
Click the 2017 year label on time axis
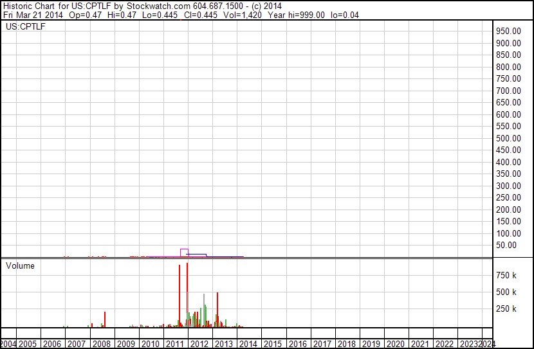(x=322, y=344)
